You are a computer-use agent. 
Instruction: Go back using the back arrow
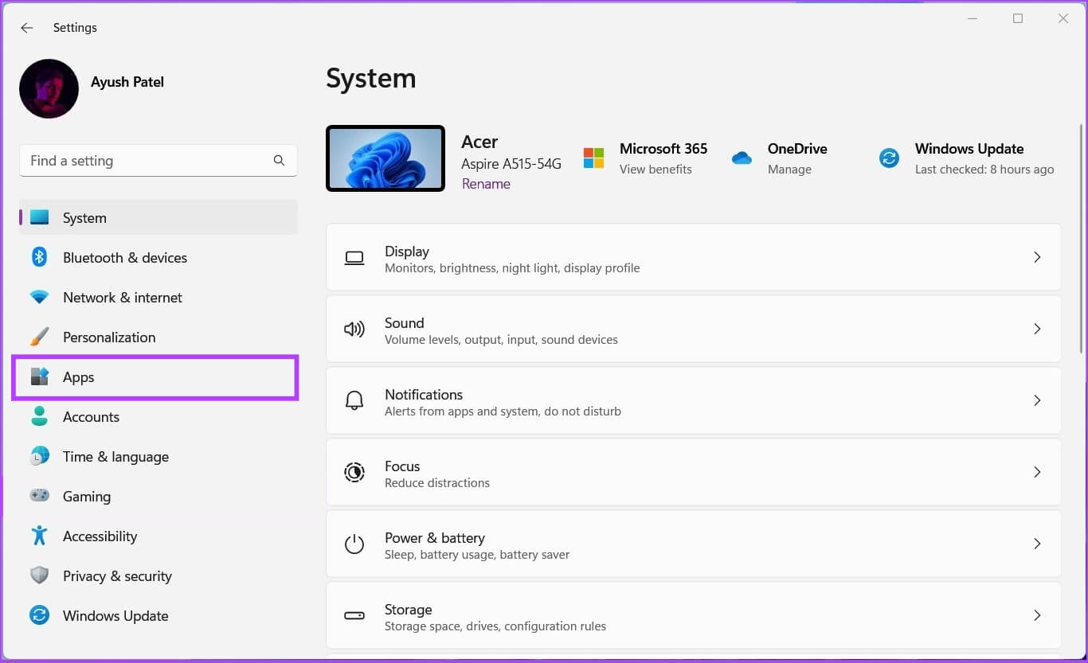pos(27,28)
